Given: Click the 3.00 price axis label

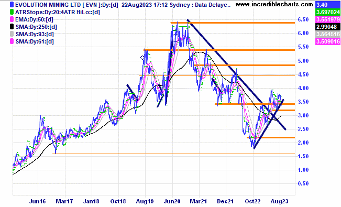Looking at the screenshot, I should point(303,115).
